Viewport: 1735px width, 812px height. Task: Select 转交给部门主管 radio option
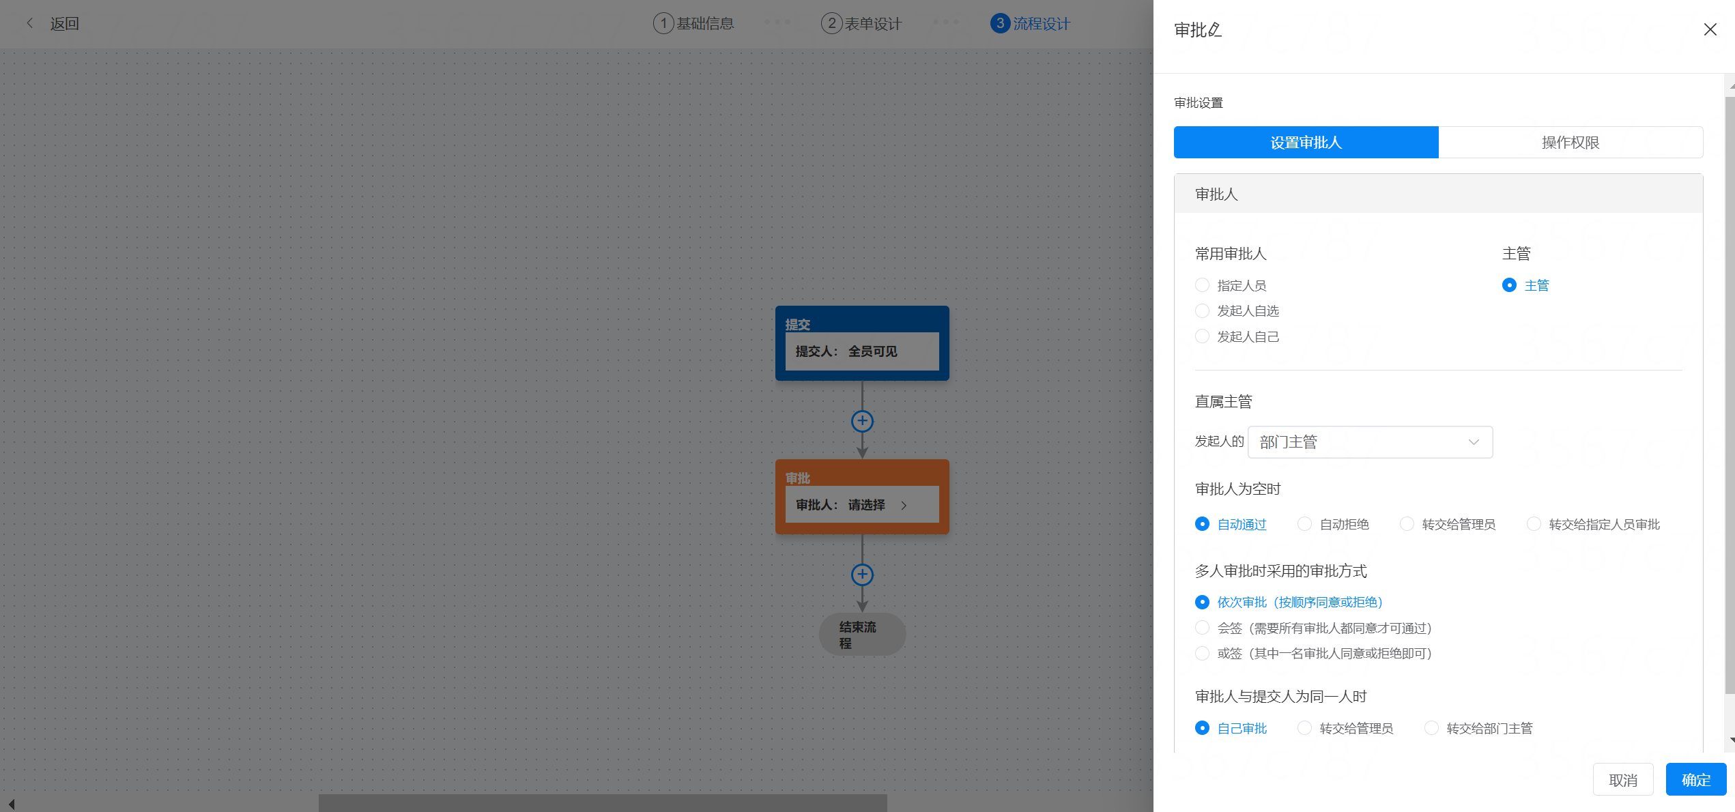tap(1431, 728)
